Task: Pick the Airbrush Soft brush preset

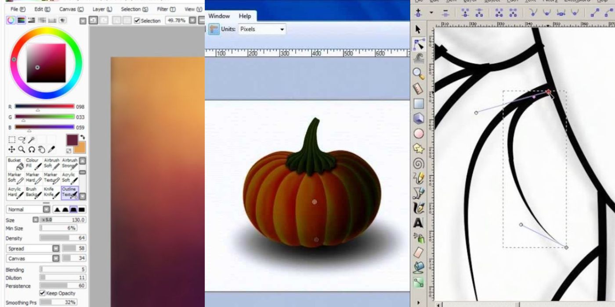Action: [51, 164]
